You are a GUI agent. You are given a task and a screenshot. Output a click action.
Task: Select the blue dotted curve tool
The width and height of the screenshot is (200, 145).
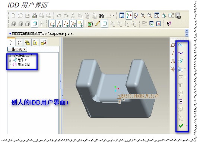tap(180, 45)
